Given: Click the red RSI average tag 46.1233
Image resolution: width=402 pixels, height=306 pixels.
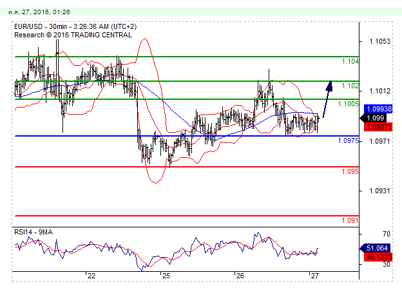Looking at the screenshot, I should 378,257.
